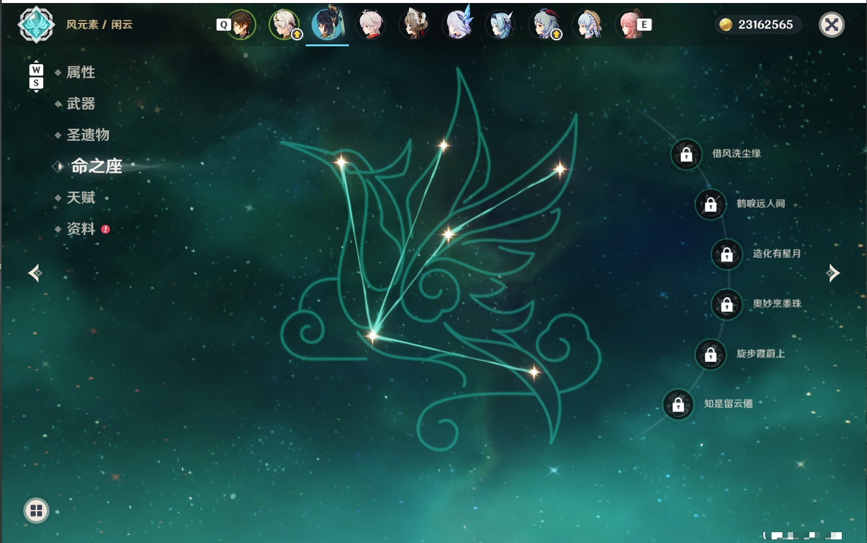The height and width of the screenshot is (543, 867).
Task: Go to next character with right arrow
Action: tap(833, 273)
